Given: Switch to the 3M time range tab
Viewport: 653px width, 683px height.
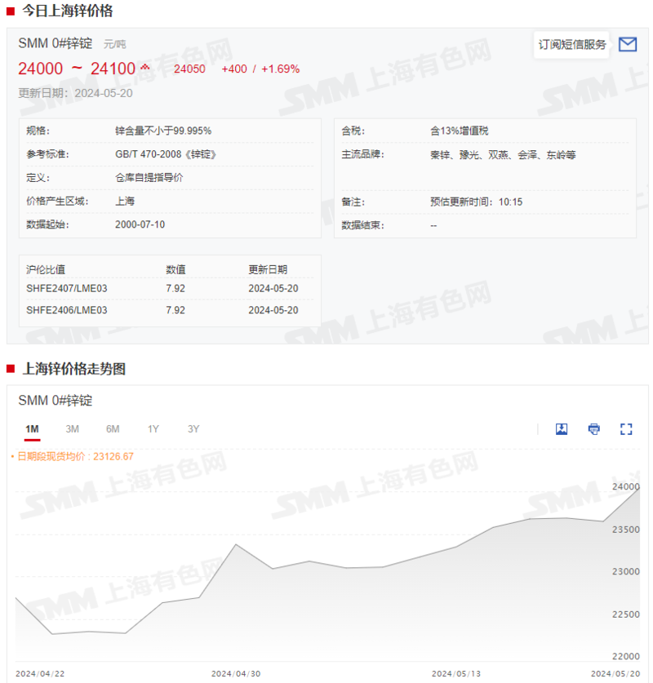Looking at the screenshot, I should (73, 429).
